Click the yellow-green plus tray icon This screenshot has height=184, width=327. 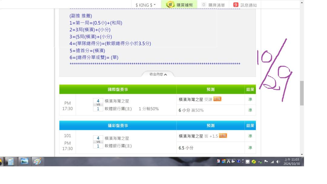click(254, 162)
